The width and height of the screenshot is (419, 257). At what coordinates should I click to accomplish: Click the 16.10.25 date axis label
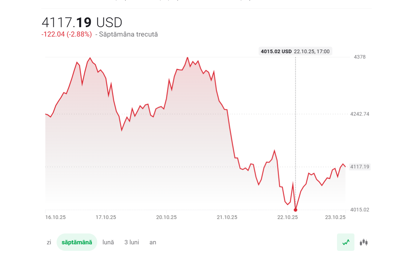[x=56, y=217]
